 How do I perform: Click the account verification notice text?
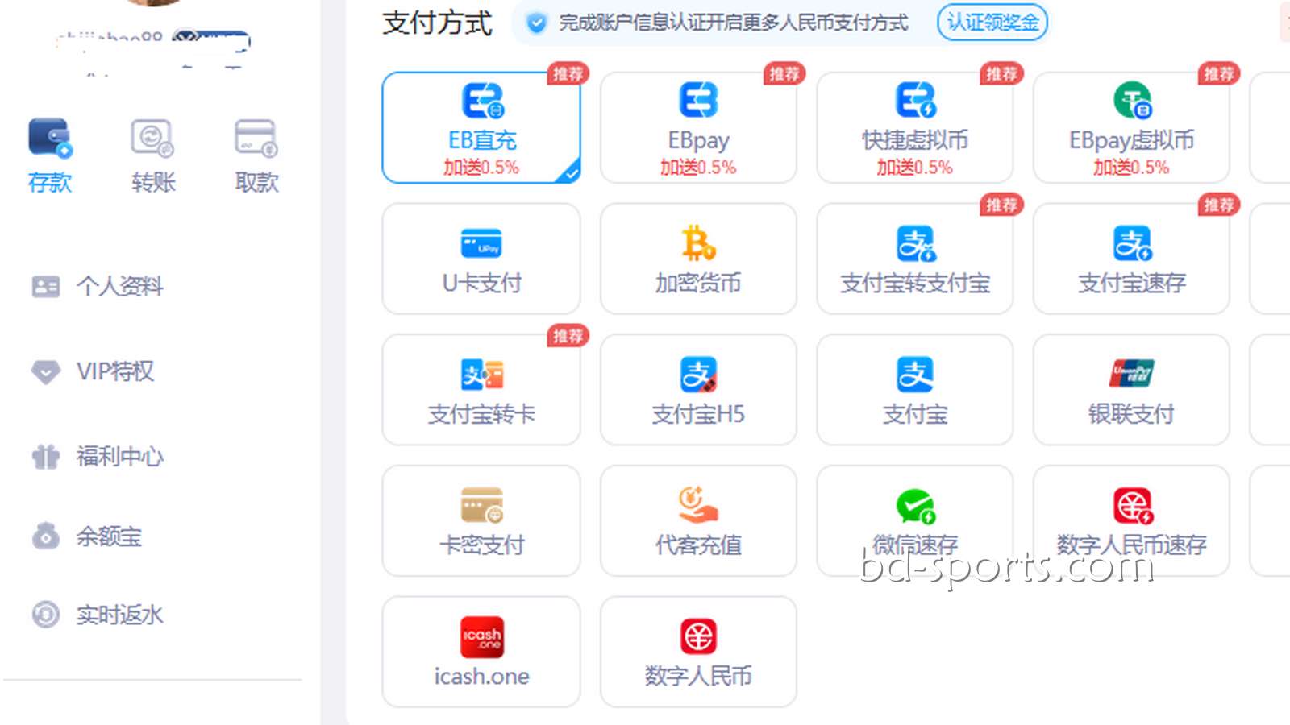click(x=733, y=23)
